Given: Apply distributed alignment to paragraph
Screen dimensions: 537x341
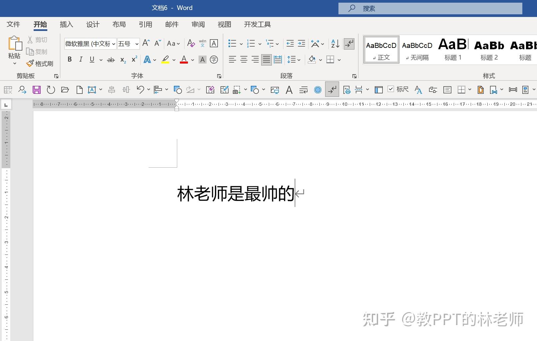Looking at the screenshot, I should (278, 60).
